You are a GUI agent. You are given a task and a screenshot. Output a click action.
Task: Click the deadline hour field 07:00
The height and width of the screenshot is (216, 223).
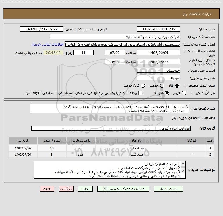(x=115, y=52)
